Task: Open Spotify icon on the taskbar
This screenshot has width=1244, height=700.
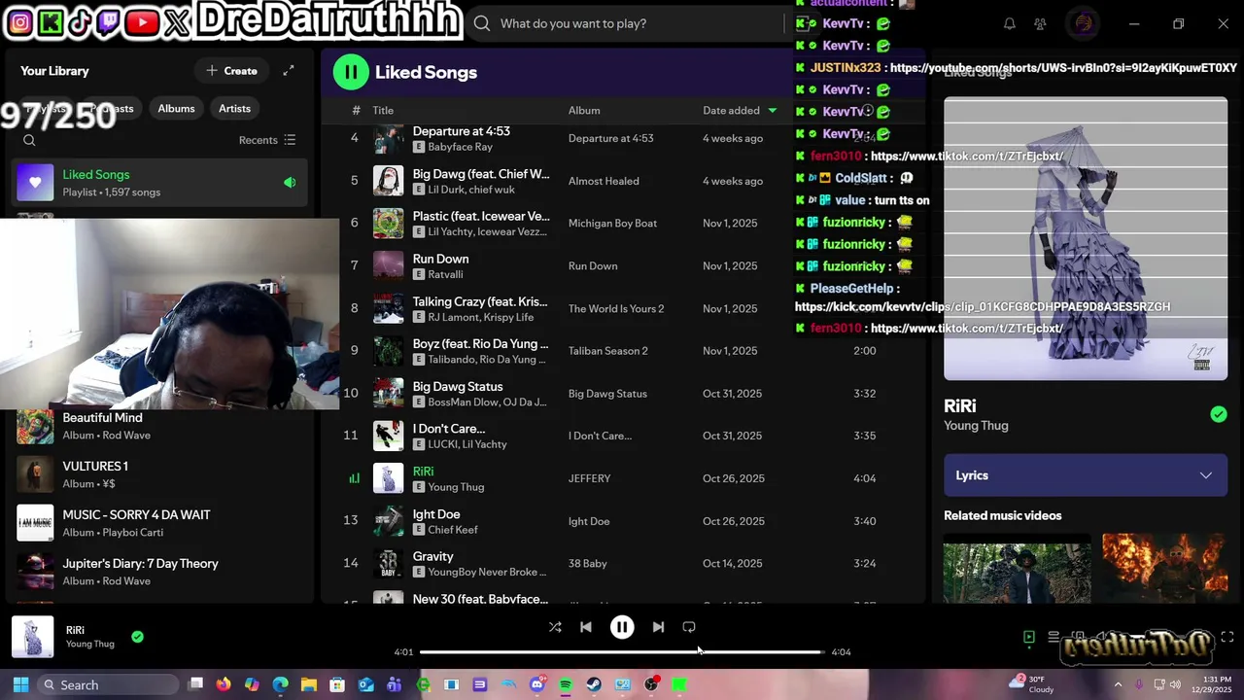Action: 566,684
